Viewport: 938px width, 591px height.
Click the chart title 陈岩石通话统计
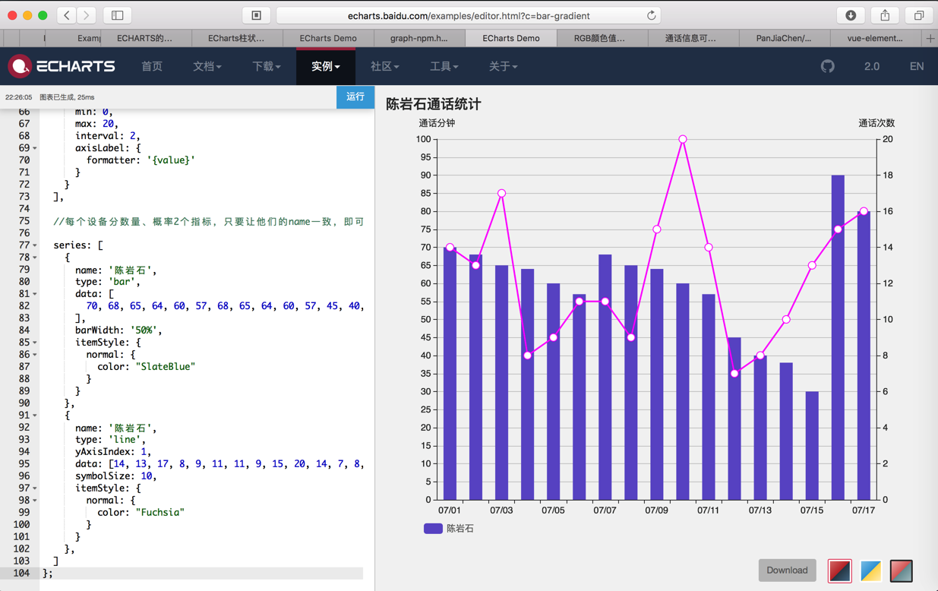click(433, 104)
